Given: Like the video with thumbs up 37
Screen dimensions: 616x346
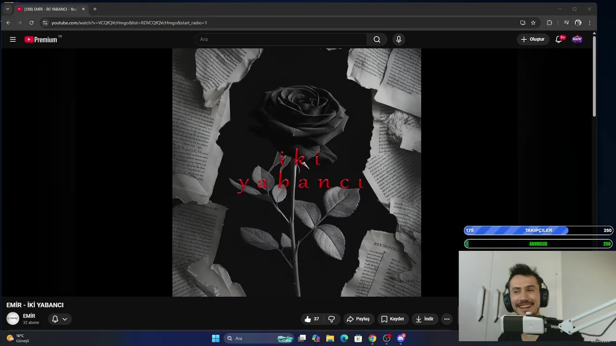Looking at the screenshot, I should (x=312, y=319).
